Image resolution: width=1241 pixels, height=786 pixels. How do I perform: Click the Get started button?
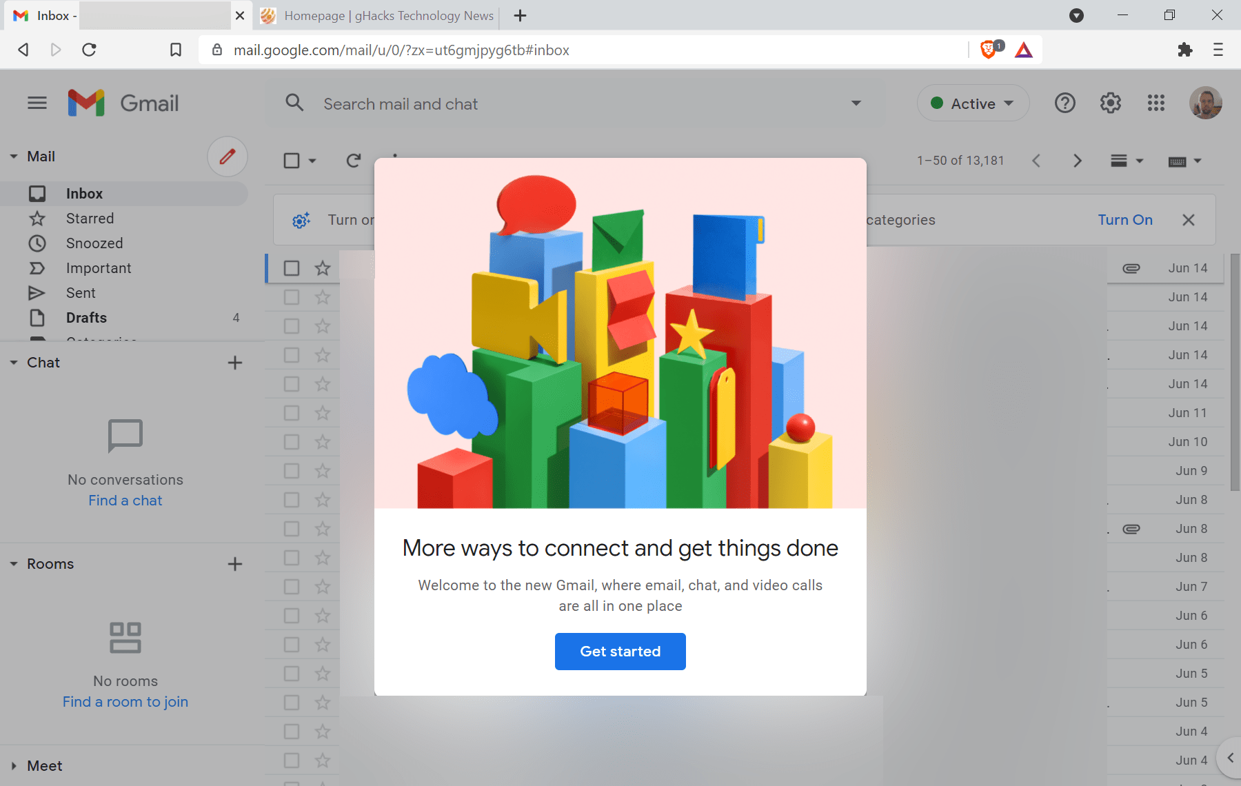[x=620, y=651]
